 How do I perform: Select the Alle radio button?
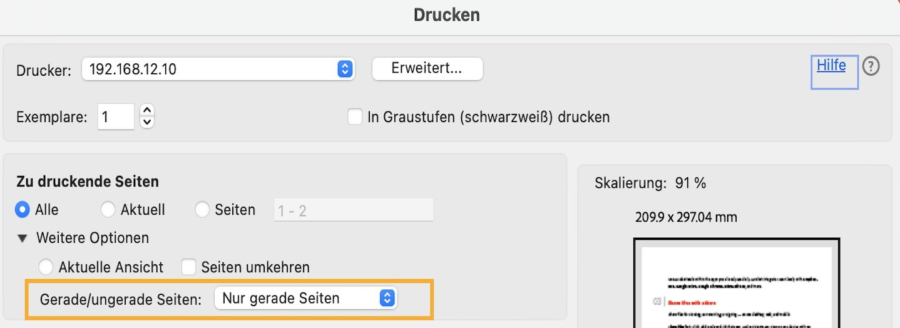[x=23, y=210]
